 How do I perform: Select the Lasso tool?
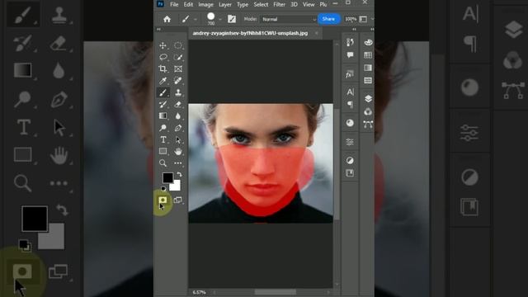coord(163,57)
